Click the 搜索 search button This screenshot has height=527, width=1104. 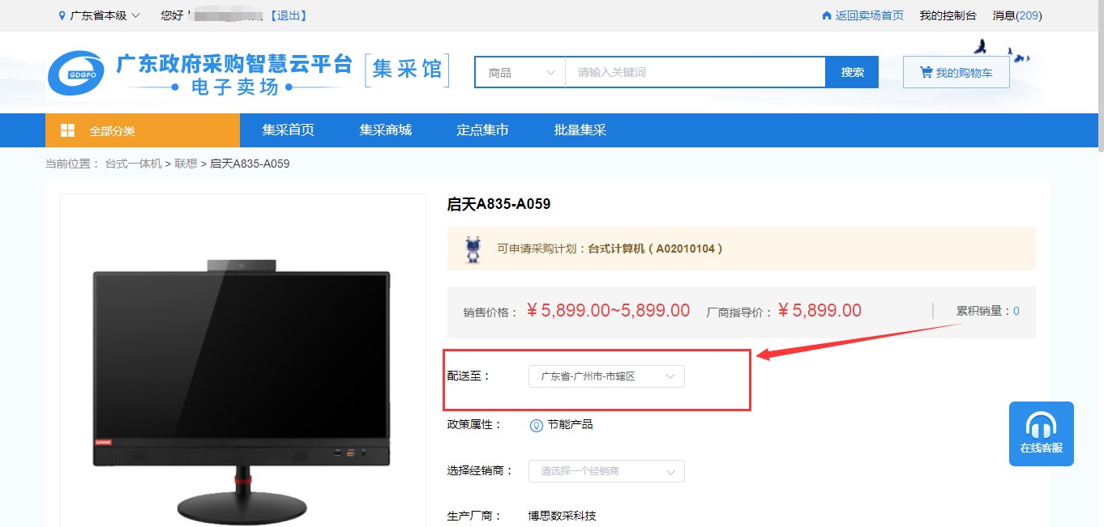click(853, 72)
